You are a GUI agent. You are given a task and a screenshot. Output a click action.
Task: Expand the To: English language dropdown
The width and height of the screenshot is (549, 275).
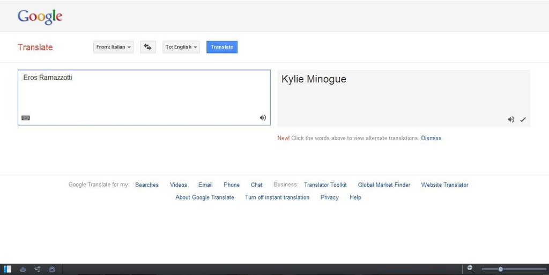(x=181, y=47)
